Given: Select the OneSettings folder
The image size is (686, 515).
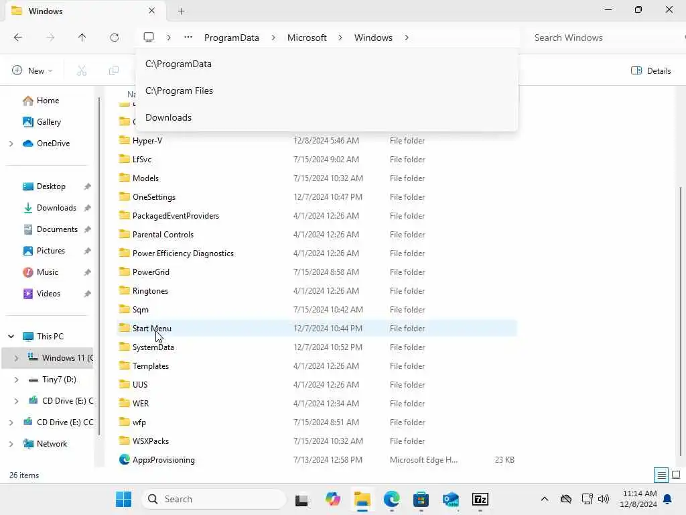Looking at the screenshot, I should [317, 197].
